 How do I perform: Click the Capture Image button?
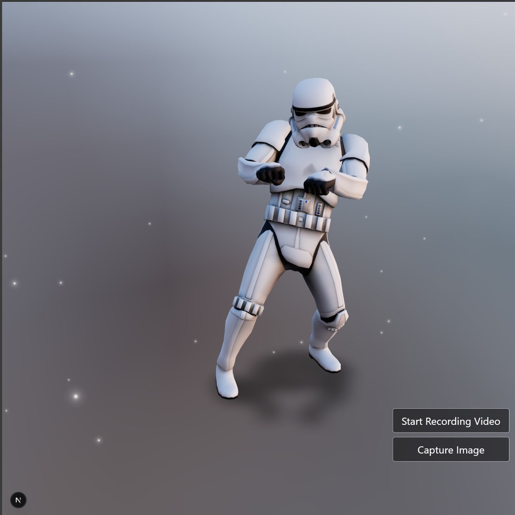click(451, 449)
